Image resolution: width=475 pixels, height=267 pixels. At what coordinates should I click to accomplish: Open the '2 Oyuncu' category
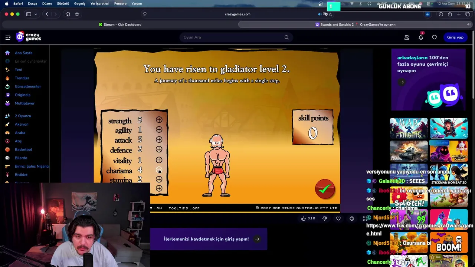pos(23,116)
